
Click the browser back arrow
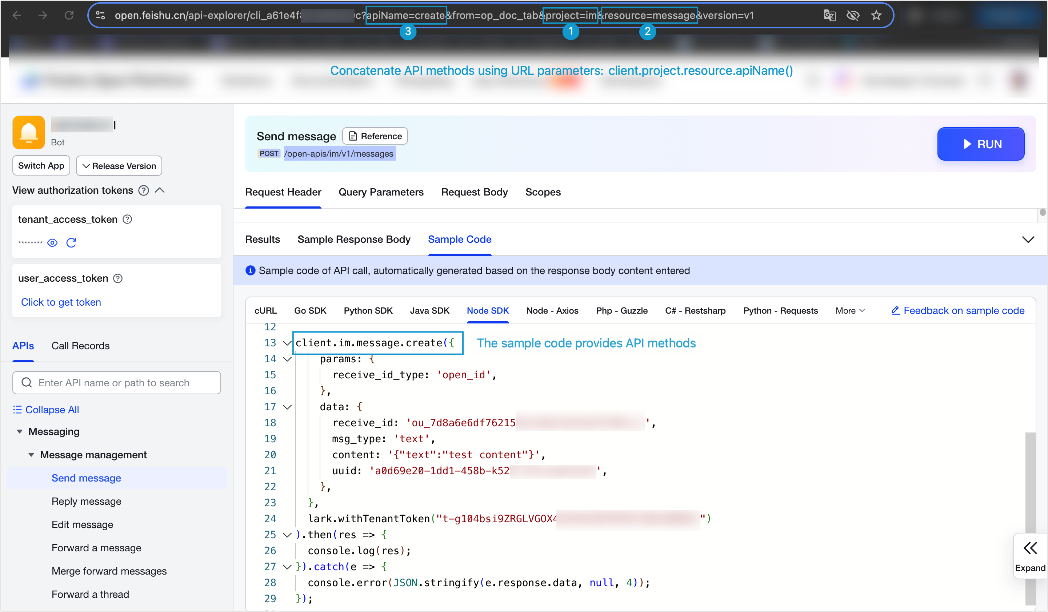point(17,15)
